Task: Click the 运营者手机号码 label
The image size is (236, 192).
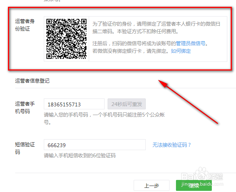Action: [x=25, y=108]
